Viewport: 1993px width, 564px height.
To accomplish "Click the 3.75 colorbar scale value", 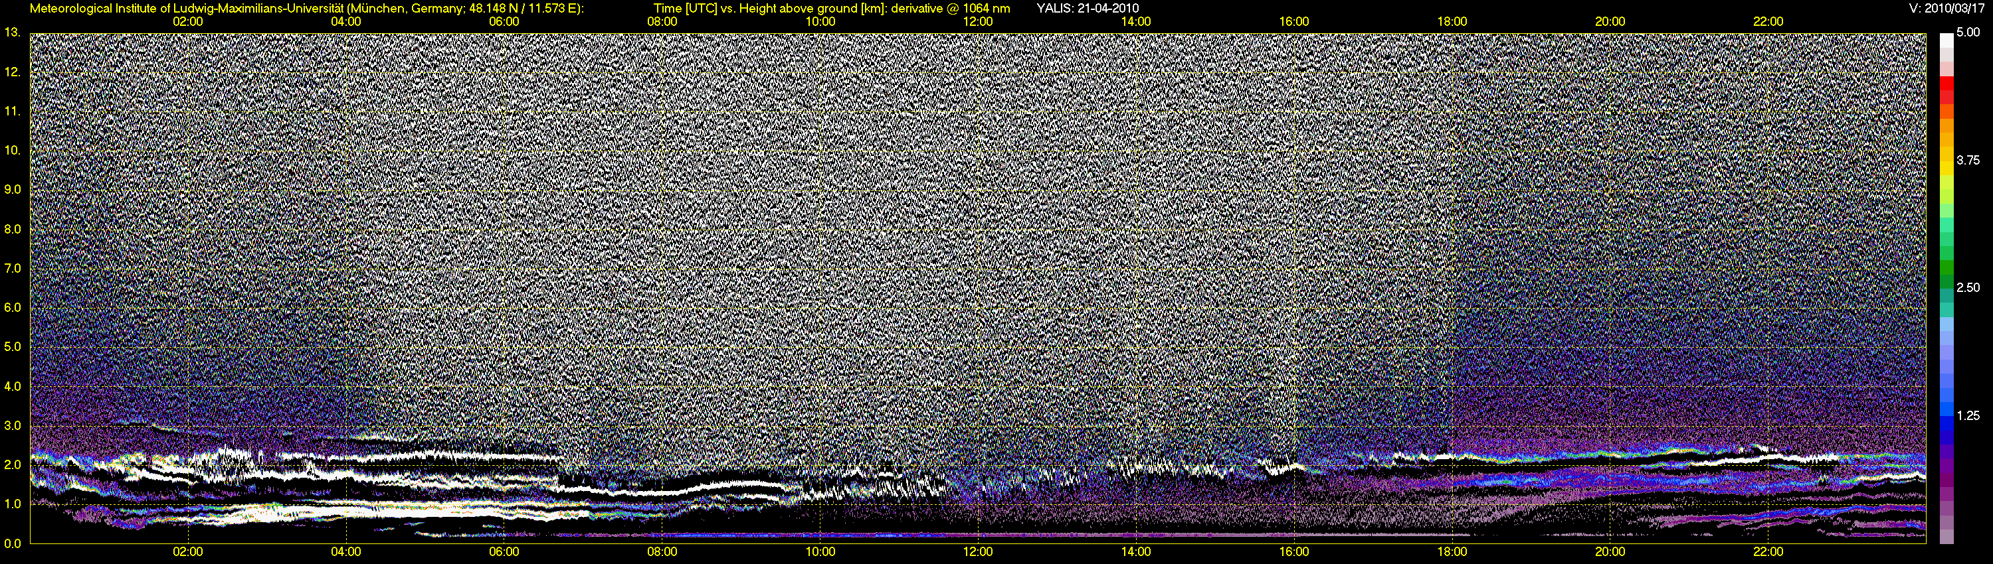I will pos(1968,161).
